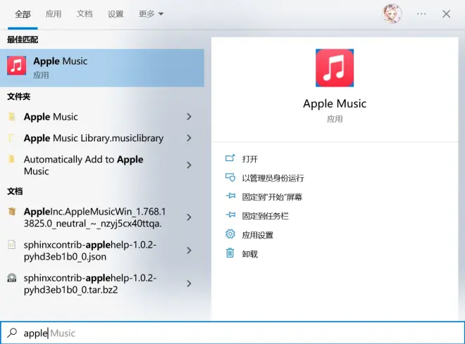Click the applehelp .tar.bz2 archive icon

click(x=11, y=278)
